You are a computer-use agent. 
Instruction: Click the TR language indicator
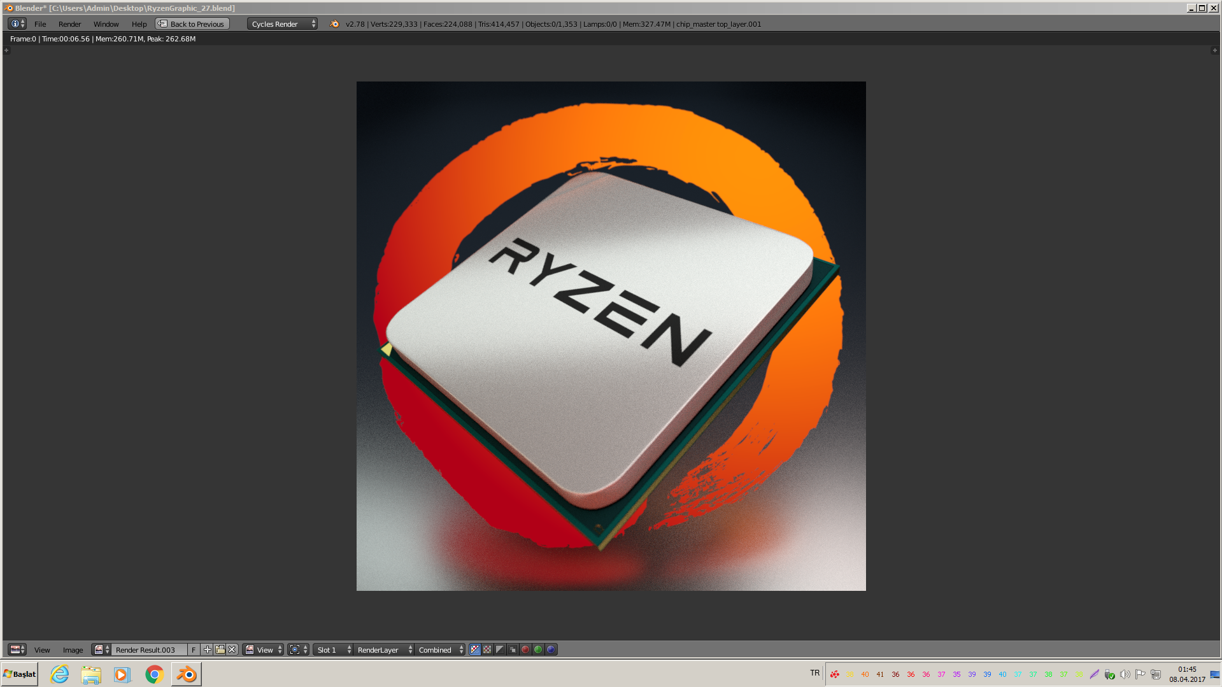point(815,673)
